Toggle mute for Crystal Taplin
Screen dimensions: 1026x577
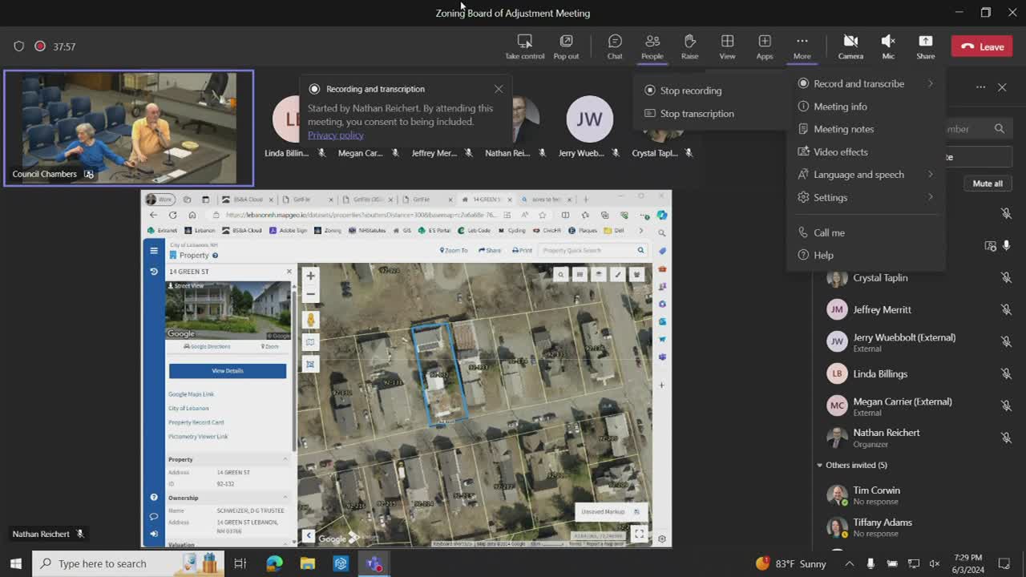(x=1005, y=278)
